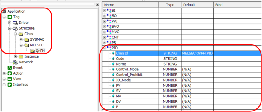Viewport: 262px width, 112px height.
Task: Click the SI structure icon
Action: click(x=109, y=11)
